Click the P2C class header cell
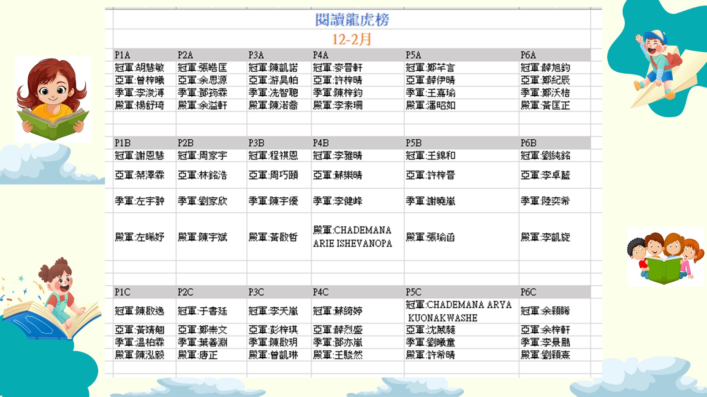Screen dimensions: 707x397 pyautogui.click(x=185, y=292)
